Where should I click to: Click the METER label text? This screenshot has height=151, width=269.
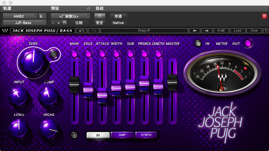tap(221, 44)
